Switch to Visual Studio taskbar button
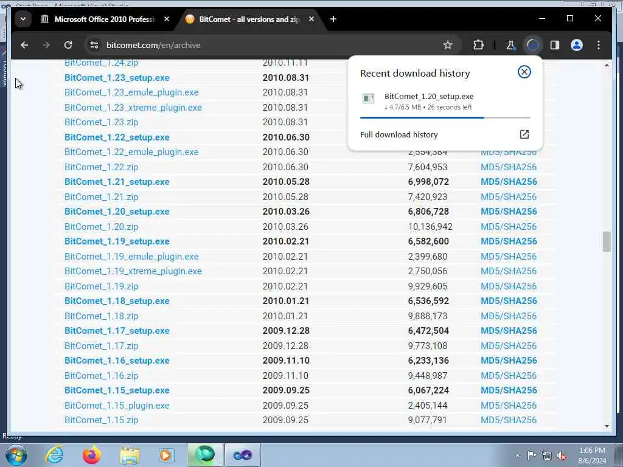623x467 pixels. [243, 455]
